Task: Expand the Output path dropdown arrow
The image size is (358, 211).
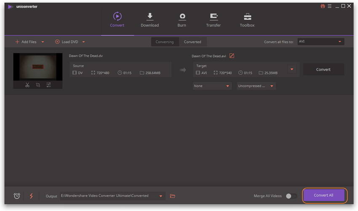Action: (161, 196)
